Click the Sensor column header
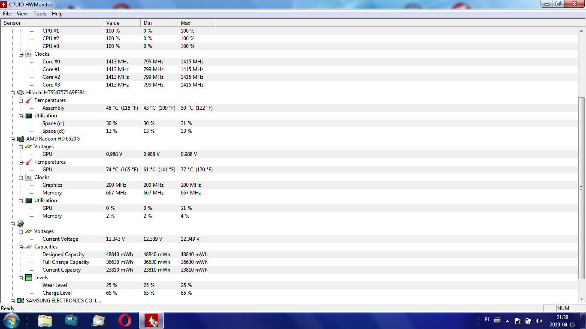This screenshot has width=586, height=329. coord(52,23)
